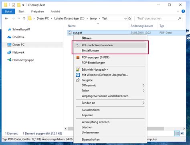Image resolution: width=190 pixels, height=145 pixels.
Task: Click the Netzwerk icon in sidebar
Action: 9,52
